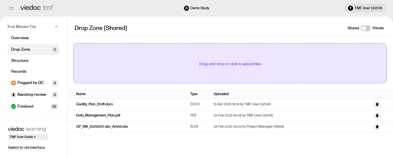Collapse the Trial Master File section

[x=56, y=27]
